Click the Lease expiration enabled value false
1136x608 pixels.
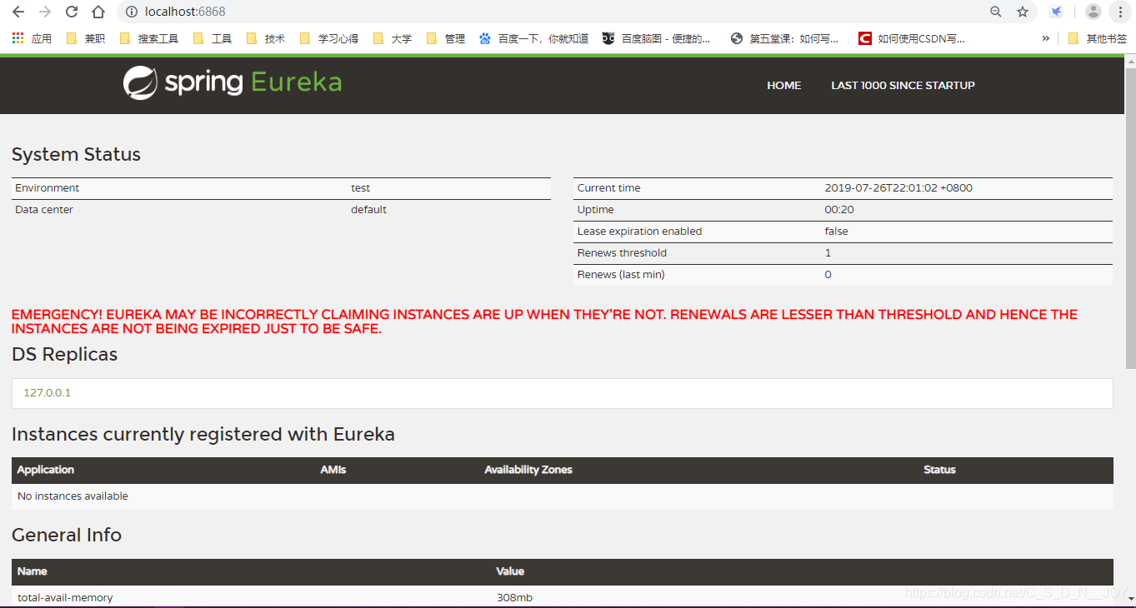pos(836,232)
